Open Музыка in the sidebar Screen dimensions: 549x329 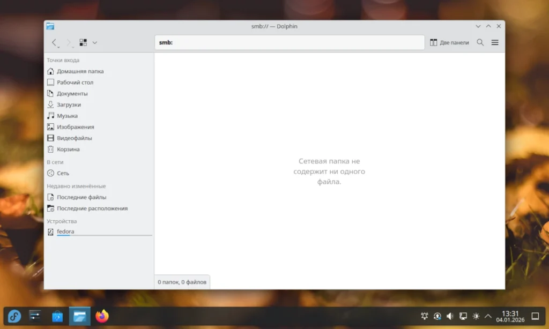point(99,116)
